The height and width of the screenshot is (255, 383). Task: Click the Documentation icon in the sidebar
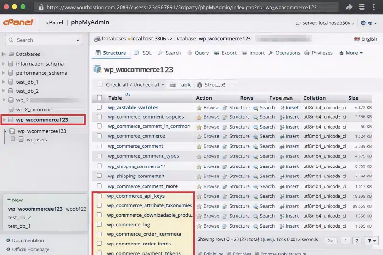pyautogui.click(x=8, y=240)
